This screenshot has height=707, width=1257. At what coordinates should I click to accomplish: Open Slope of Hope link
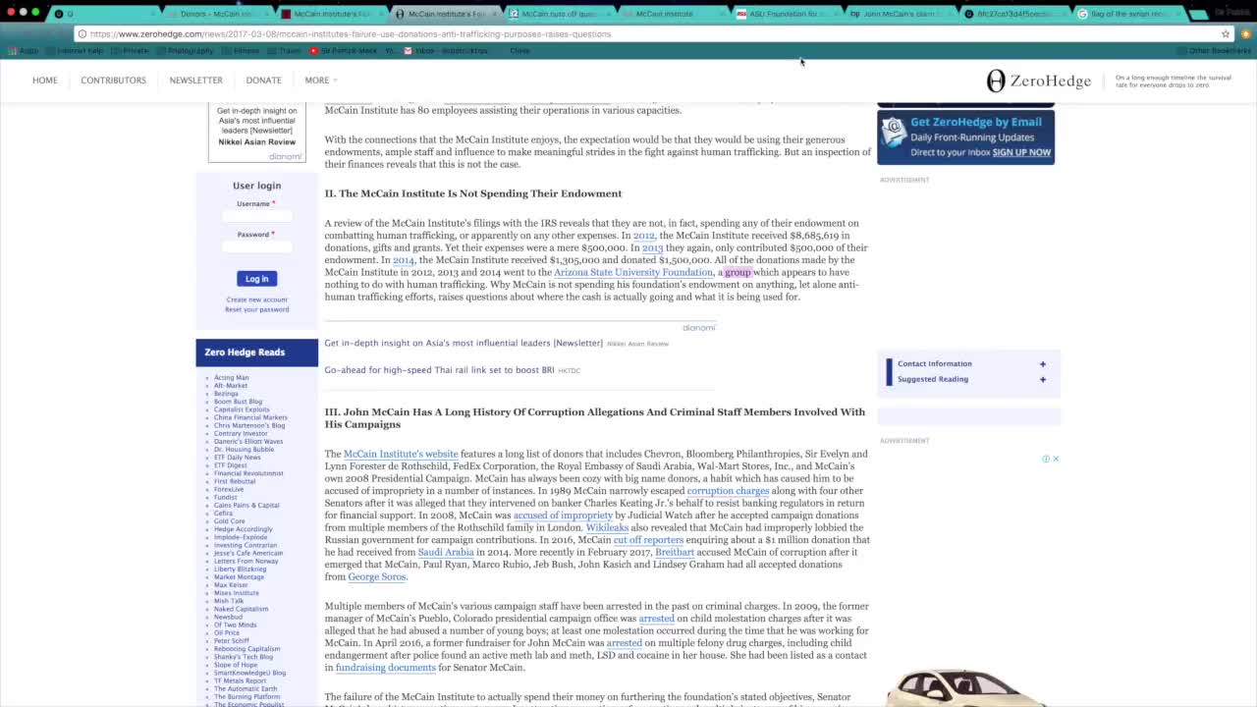click(x=236, y=665)
